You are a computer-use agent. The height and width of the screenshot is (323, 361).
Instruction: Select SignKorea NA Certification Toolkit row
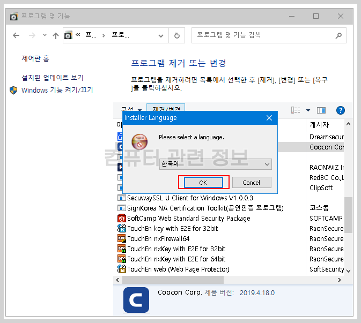(205, 208)
